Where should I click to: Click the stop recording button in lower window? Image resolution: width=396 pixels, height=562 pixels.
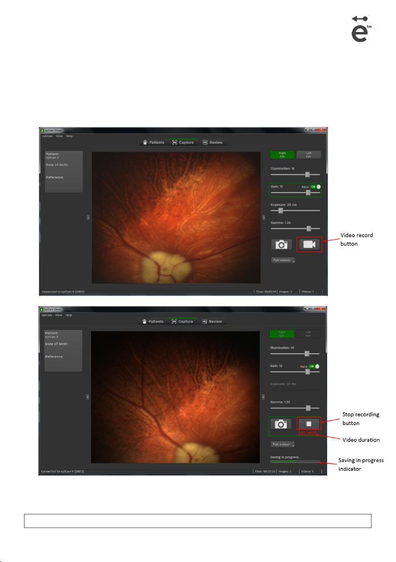(x=309, y=424)
